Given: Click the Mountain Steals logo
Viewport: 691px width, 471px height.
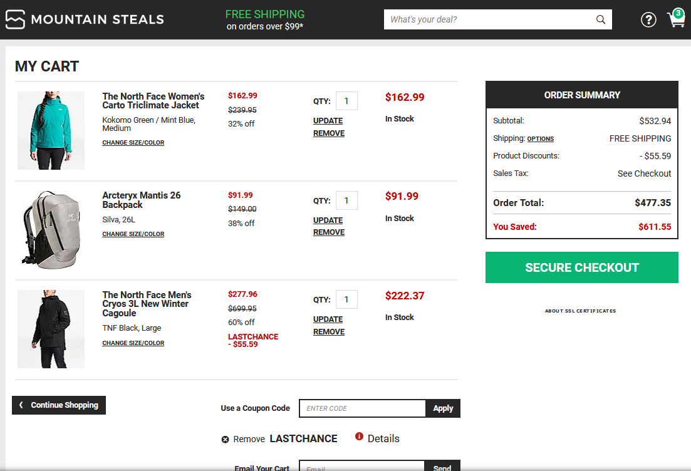Looking at the screenshot, I should click(x=85, y=19).
